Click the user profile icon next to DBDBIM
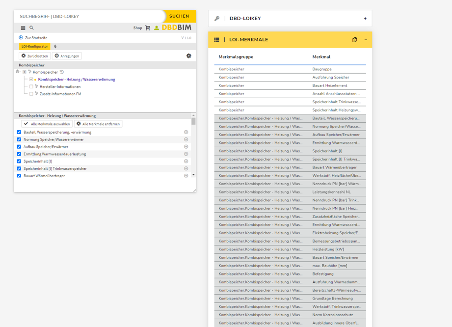This screenshot has height=327, width=452. (157, 28)
